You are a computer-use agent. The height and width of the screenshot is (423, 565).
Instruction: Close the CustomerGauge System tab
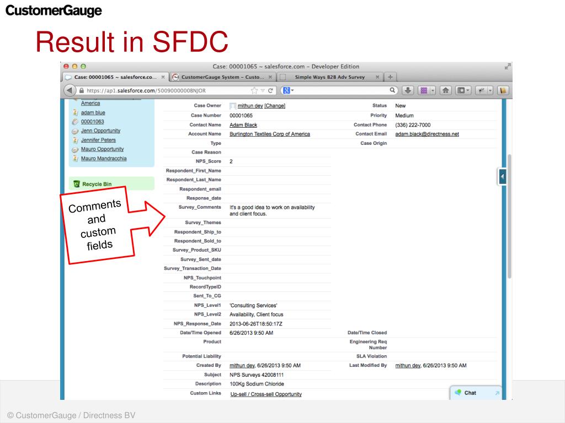coord(270,77)
